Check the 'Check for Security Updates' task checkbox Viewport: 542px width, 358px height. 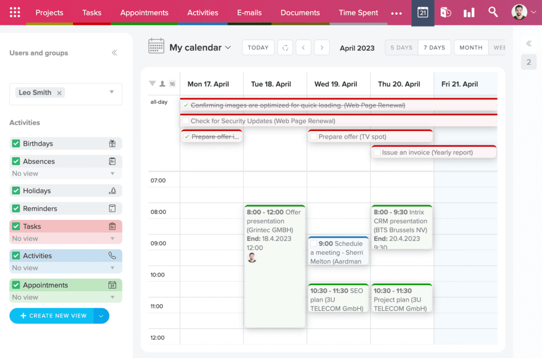point(185,120)
